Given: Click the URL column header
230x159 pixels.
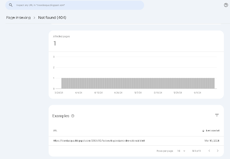Looking at the screenshot, I should [55, 131].
